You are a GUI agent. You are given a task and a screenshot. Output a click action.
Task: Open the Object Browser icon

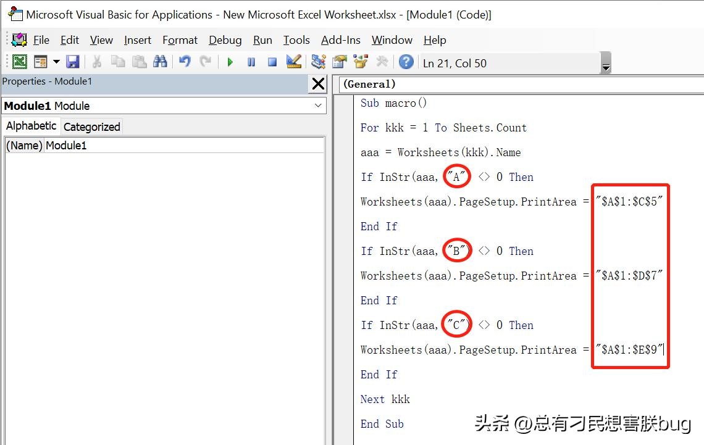click(361, 62)
